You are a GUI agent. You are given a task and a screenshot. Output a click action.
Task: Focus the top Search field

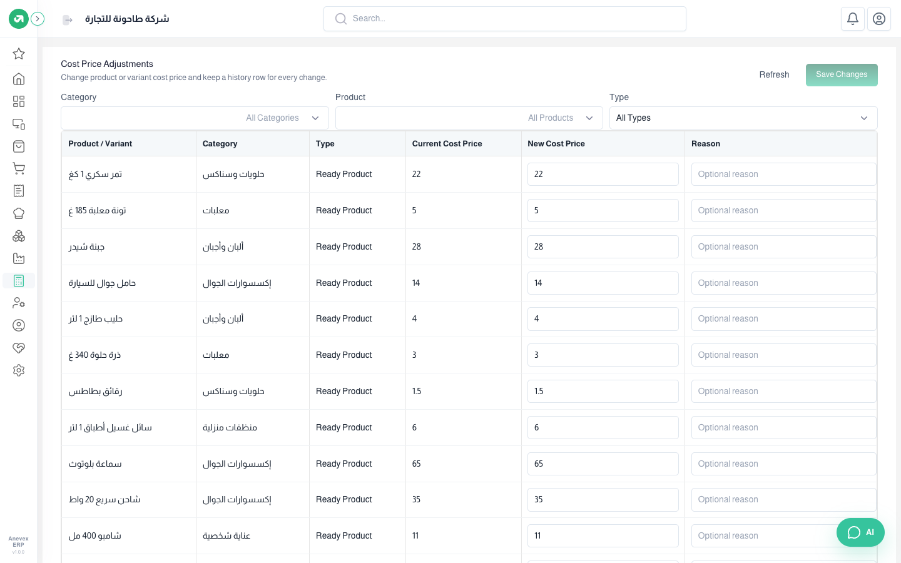point(505,19)
